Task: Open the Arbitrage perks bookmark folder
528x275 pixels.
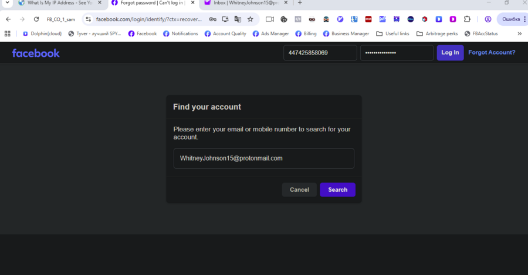Action: click(x=436, y=33)
